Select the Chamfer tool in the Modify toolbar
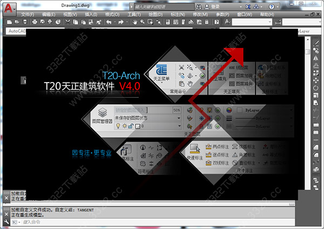324x229 pixels. pyautogui.click(x=316, y=147)
